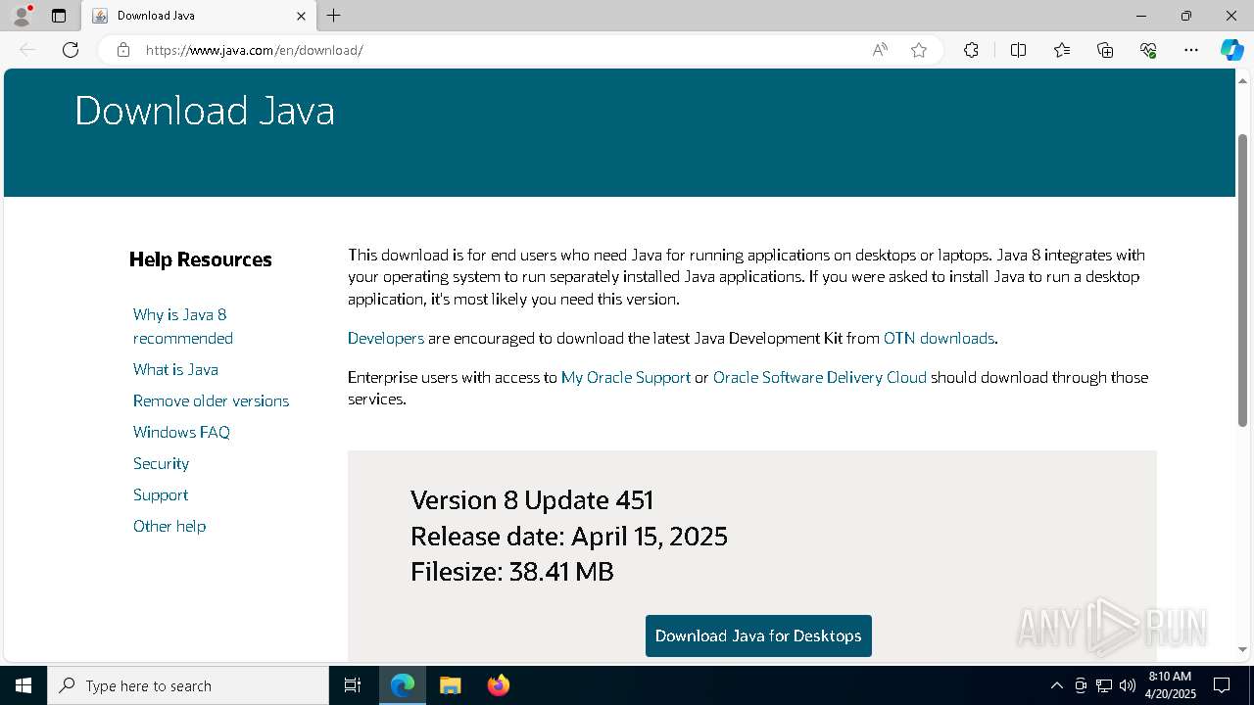Click the page vertical scrollbar thumb

(1242, 279)
